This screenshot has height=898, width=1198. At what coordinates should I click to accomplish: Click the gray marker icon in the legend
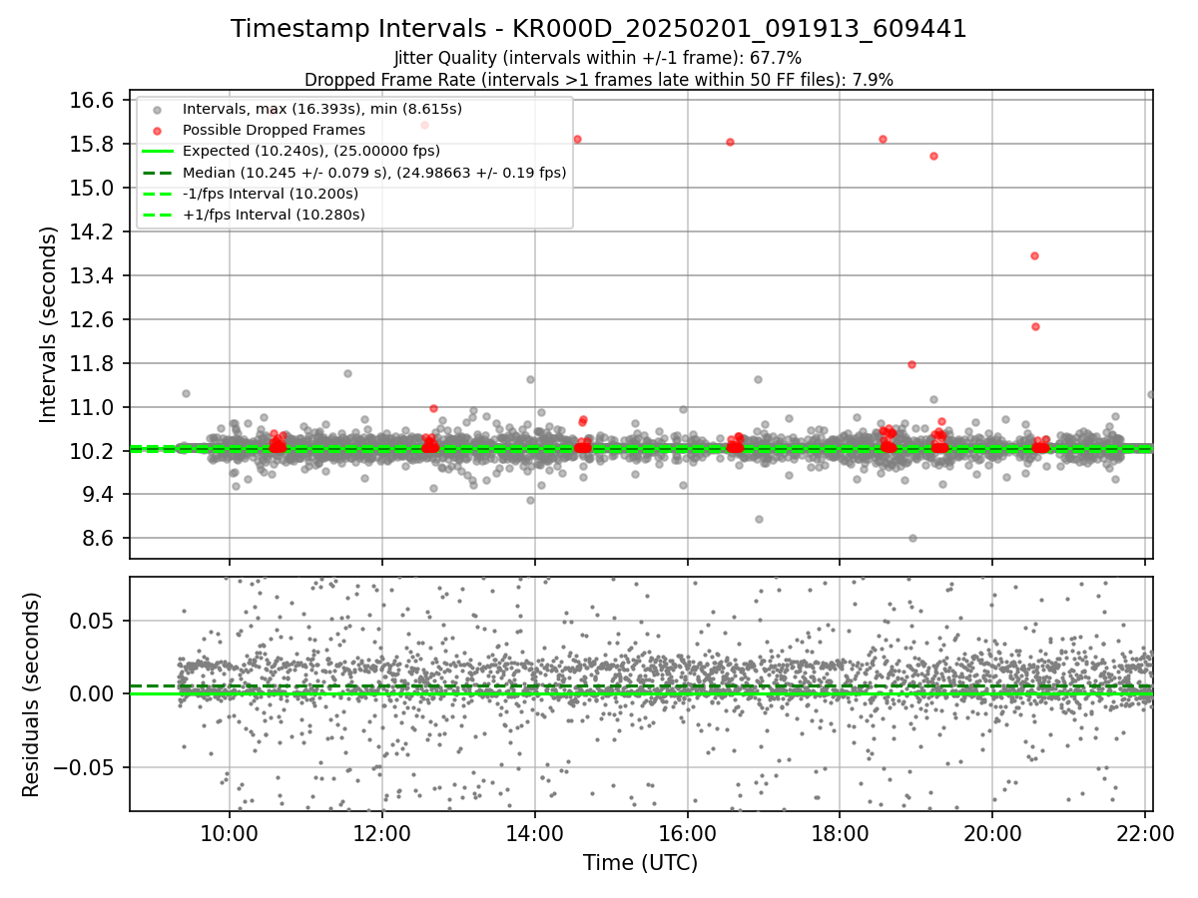[x=157, y=109]
